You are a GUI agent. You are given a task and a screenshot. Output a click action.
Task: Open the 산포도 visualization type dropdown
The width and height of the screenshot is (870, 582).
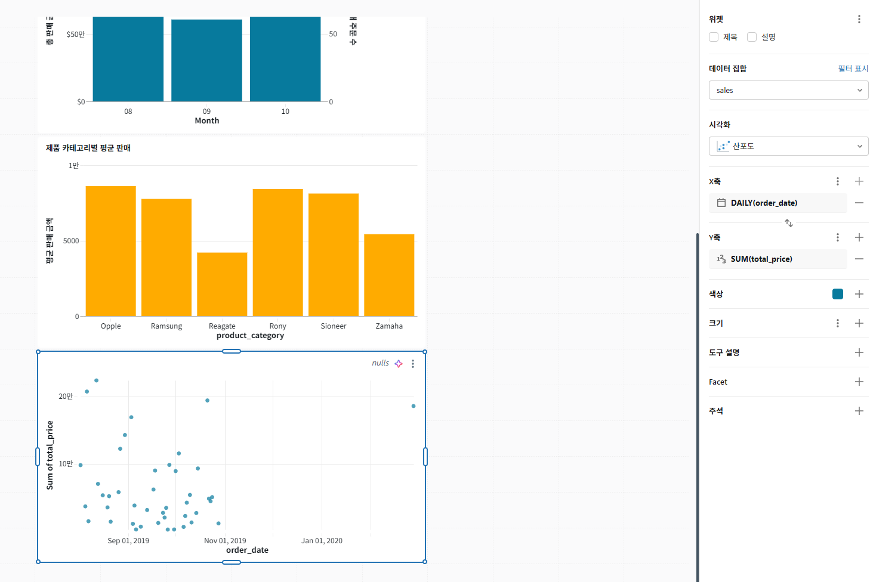788,146
